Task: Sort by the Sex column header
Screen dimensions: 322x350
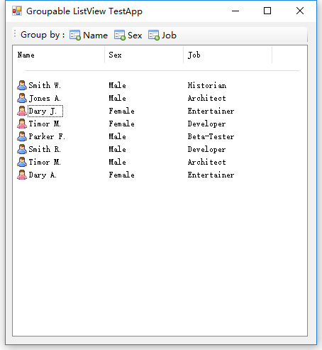Action: click(144, 55)
